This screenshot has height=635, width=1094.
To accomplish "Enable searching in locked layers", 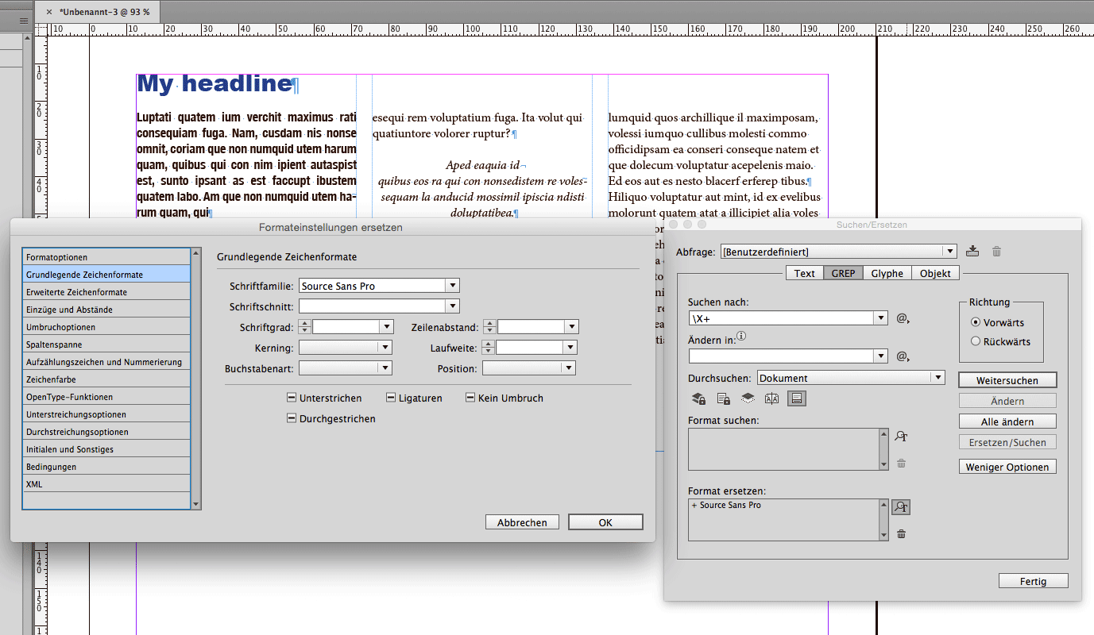I will point(698,398).
